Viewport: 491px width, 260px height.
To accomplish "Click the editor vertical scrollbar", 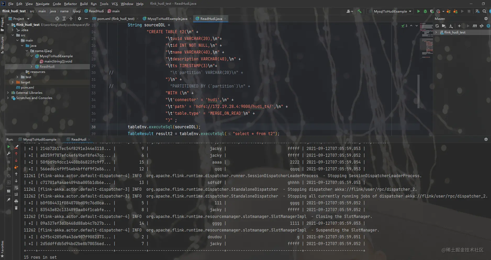I will pyautogui.click(x=419, y=91).
